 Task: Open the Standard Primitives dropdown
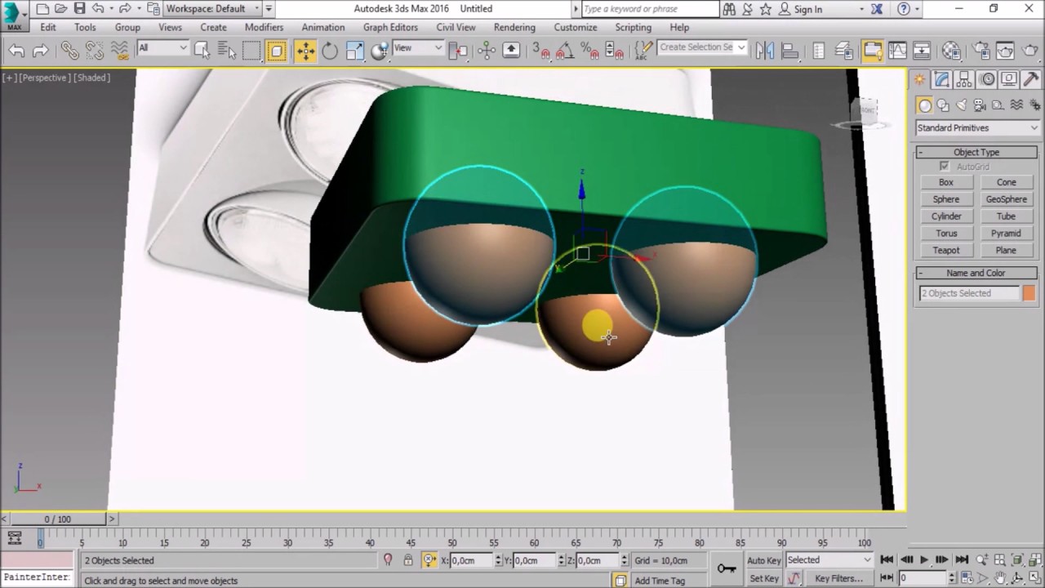coord(977,128)
